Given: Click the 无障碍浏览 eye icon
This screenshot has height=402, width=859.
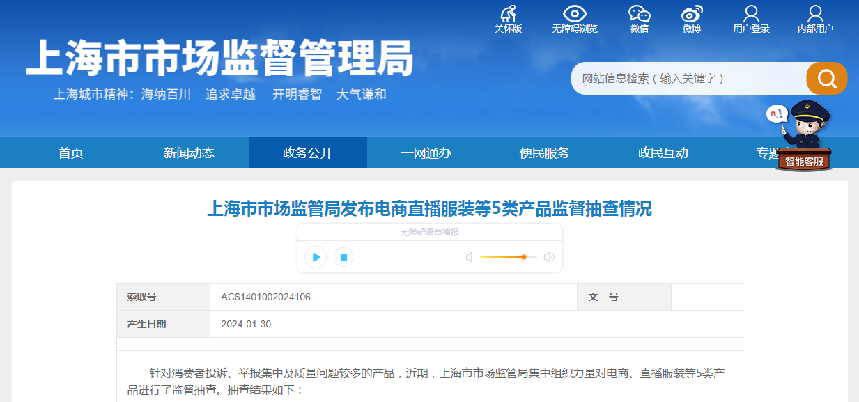Looking at the screenshot, I should point(575,15).
